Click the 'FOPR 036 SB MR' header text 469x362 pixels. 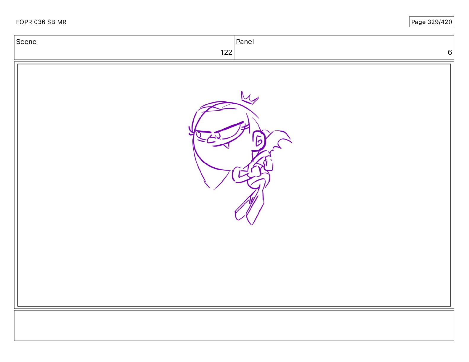point(41,22)
